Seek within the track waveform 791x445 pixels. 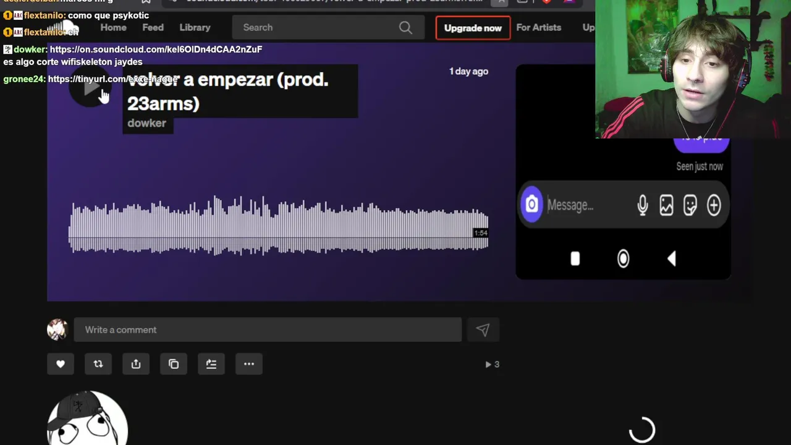pyautogui.click(x=278, y=226)
